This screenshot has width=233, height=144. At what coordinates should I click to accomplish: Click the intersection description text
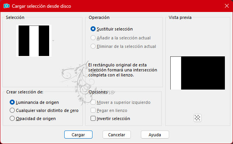(x=123, y=70)
